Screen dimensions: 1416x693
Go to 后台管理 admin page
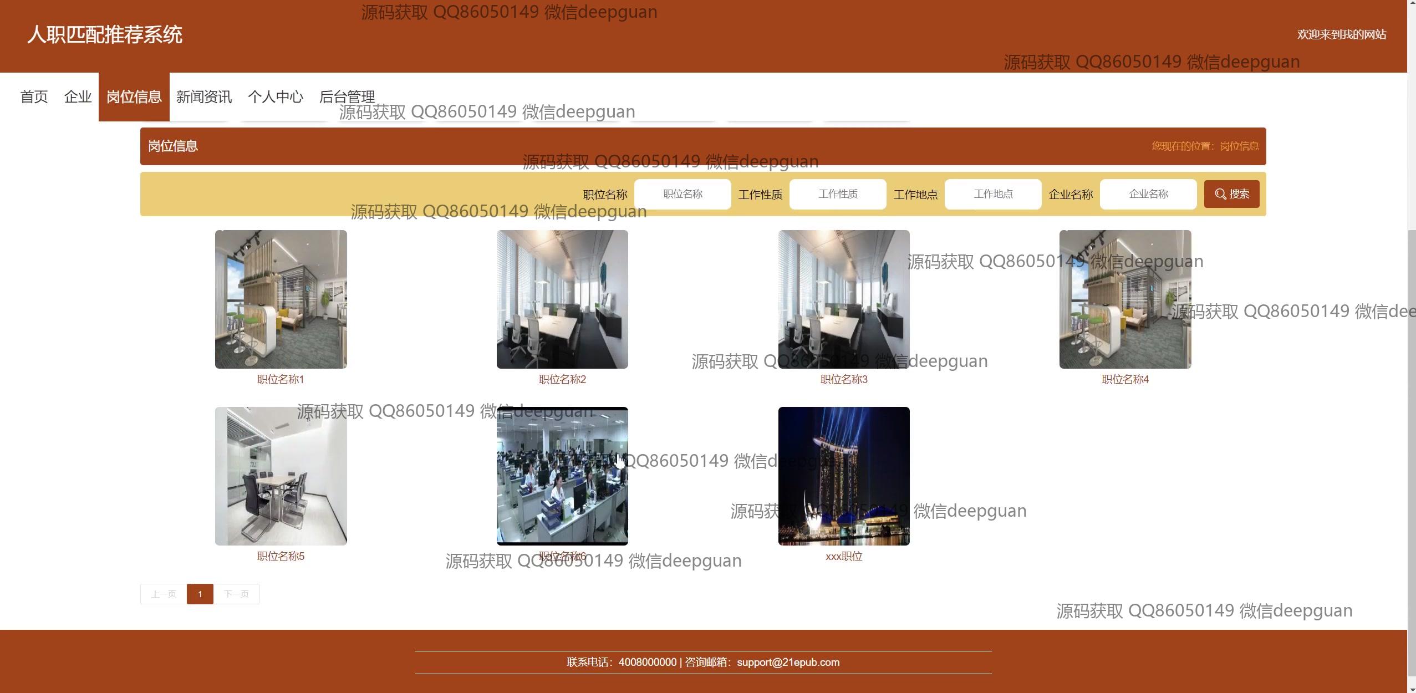[347, 97]
